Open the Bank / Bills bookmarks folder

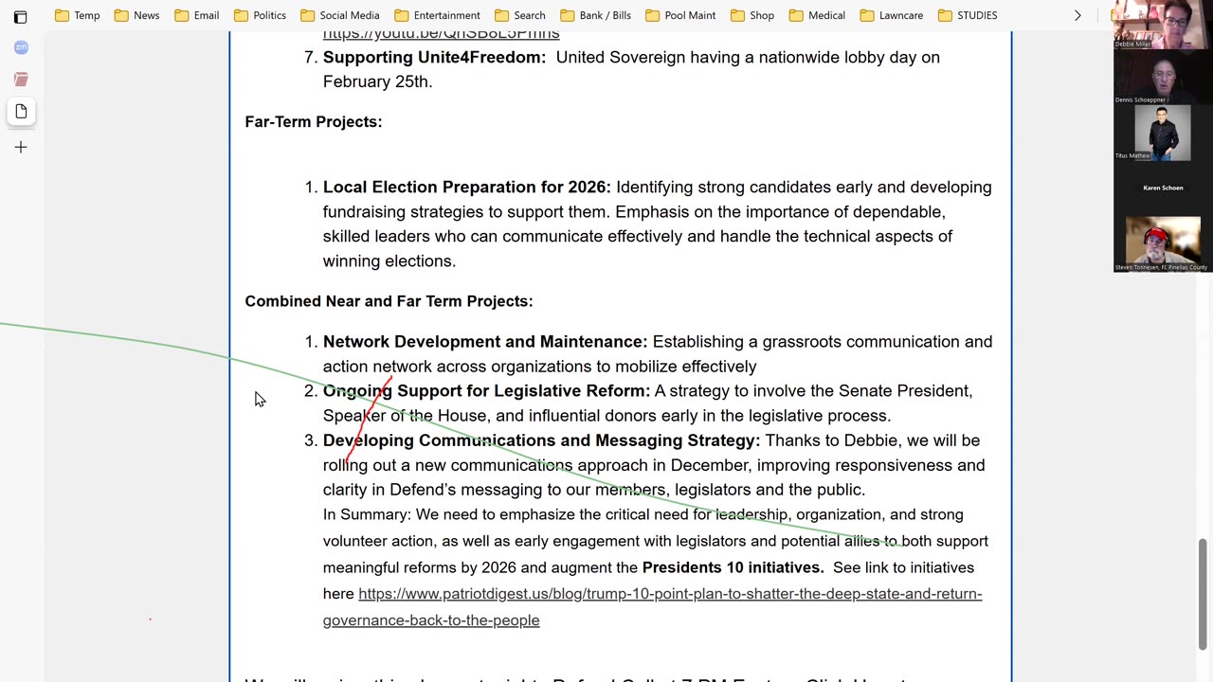coord(595,15)
